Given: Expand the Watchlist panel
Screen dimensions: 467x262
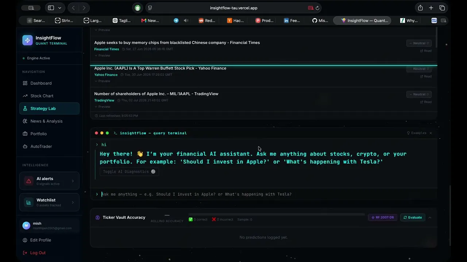Looking at the screenshot, I should click(49, 202).
